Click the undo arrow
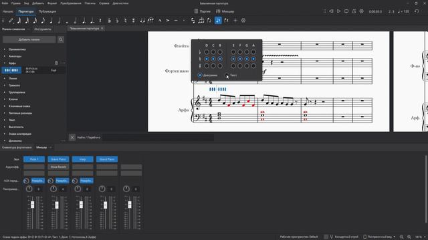 point(417,11)
